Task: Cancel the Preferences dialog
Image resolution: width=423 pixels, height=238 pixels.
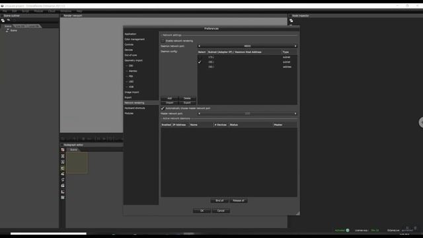Action: click(221, 211)
